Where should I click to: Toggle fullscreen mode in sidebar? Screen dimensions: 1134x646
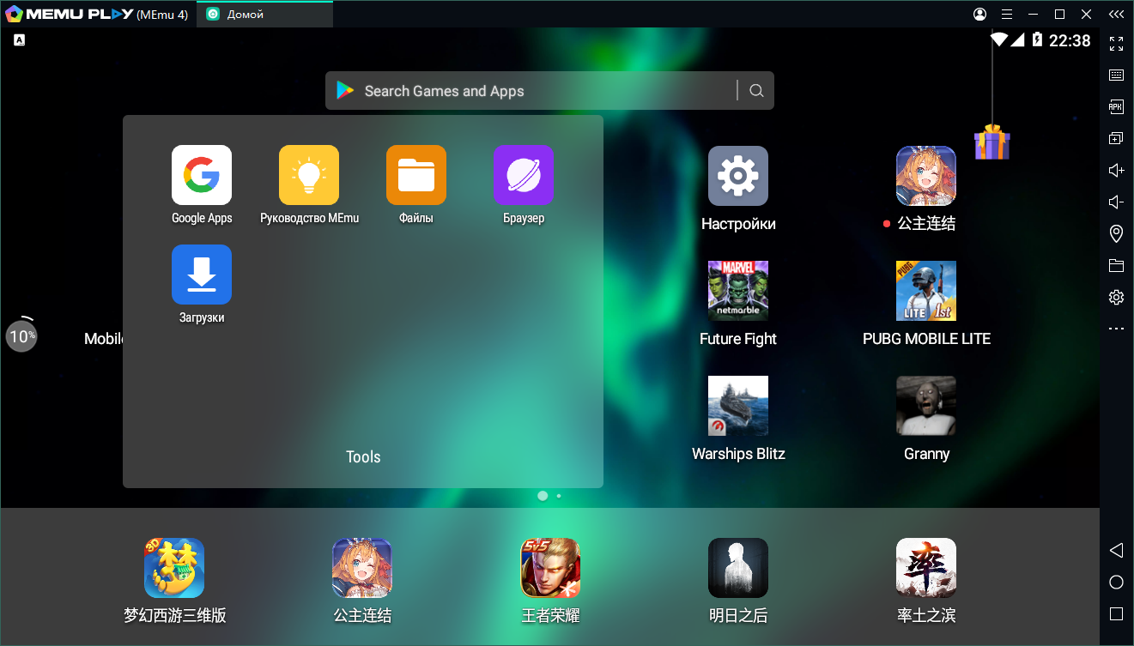[x=1116, y=44]
